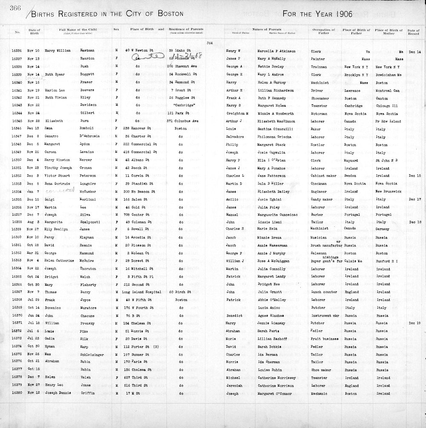The image size is (426, 428).
Task: Click the page number "366"
Action: point(15,8)
